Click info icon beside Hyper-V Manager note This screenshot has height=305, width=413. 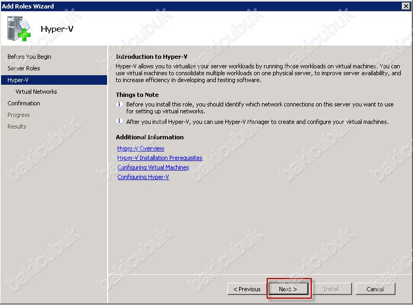pyautogui.click(x=119, y=121)
